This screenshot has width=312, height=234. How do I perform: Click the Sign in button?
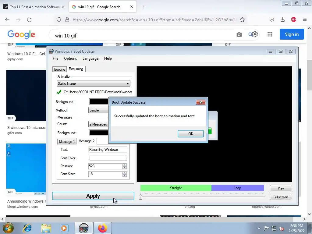click(x=292, y=34)
